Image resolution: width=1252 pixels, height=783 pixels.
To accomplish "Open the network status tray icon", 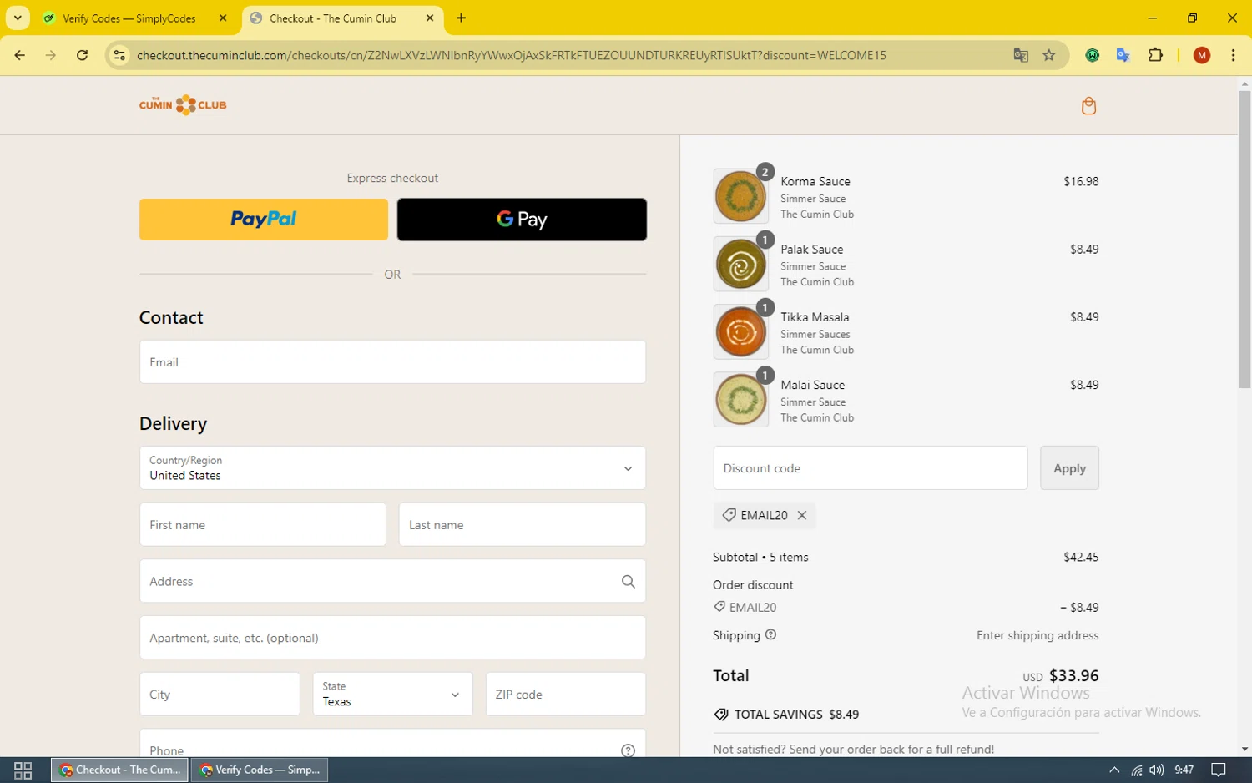I will 1136,770.
